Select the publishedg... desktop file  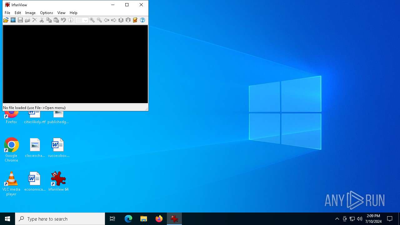tap(58, 118)
